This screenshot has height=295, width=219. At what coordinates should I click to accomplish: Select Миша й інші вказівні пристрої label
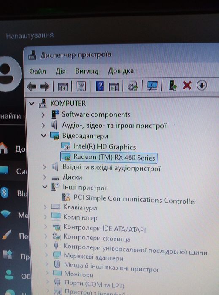(x=111, y=267)
